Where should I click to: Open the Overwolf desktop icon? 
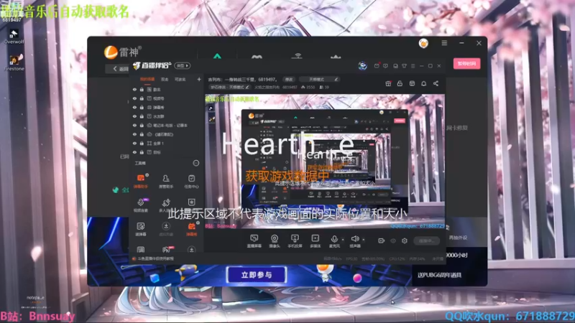[14, 37]
